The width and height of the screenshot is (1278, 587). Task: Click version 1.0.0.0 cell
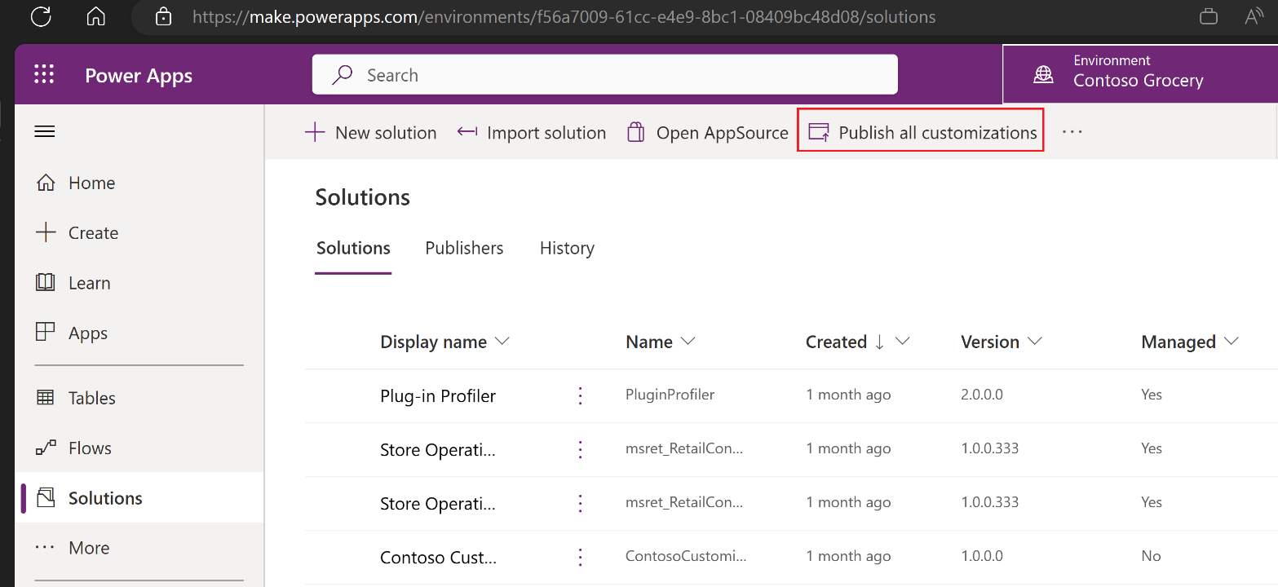pos(982,556)
